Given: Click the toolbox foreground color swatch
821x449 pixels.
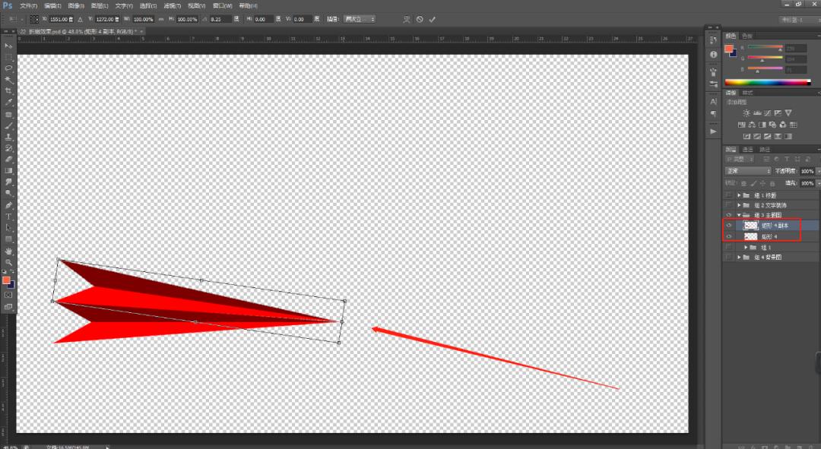Looking at the screenshot, I should pos(6,280).
